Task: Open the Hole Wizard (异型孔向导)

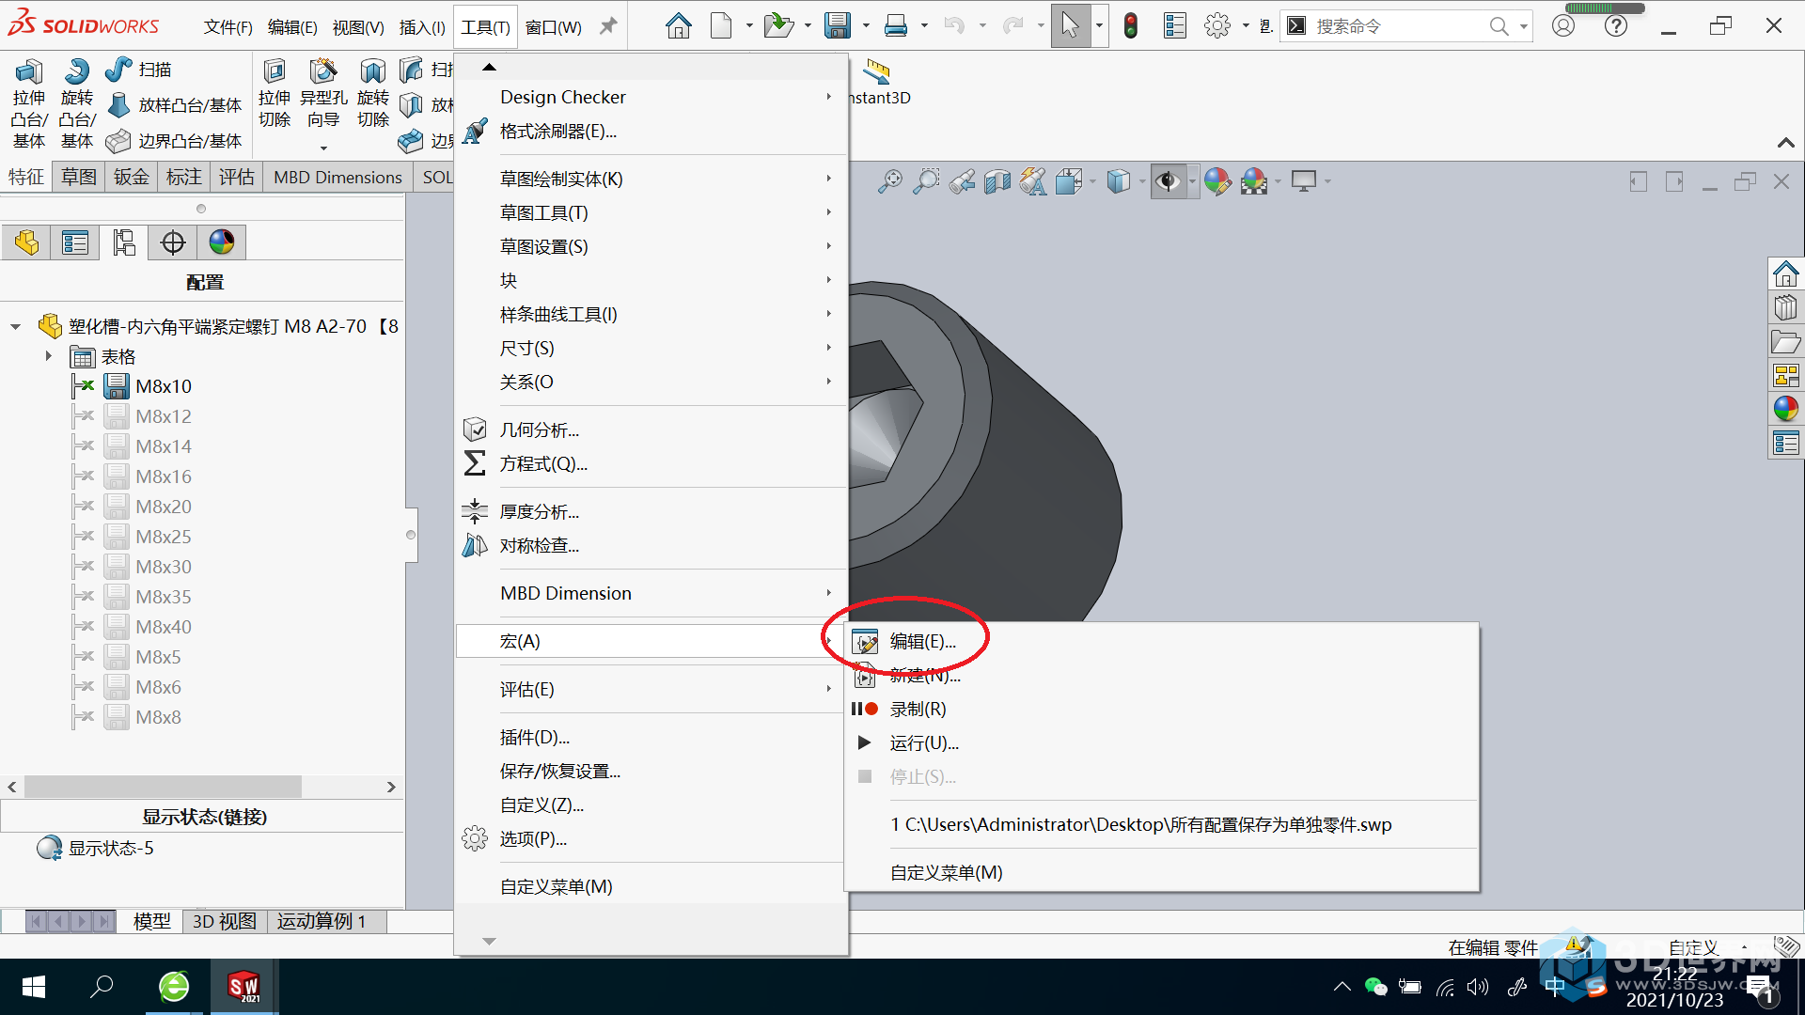Action: coord(323,71)
